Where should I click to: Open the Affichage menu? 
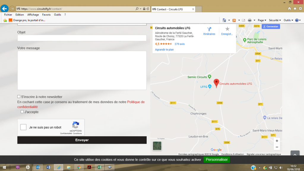click(x=33, y=15)
